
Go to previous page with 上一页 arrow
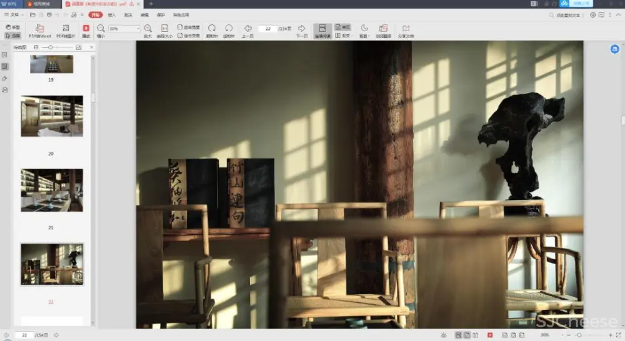coord(247,29)
